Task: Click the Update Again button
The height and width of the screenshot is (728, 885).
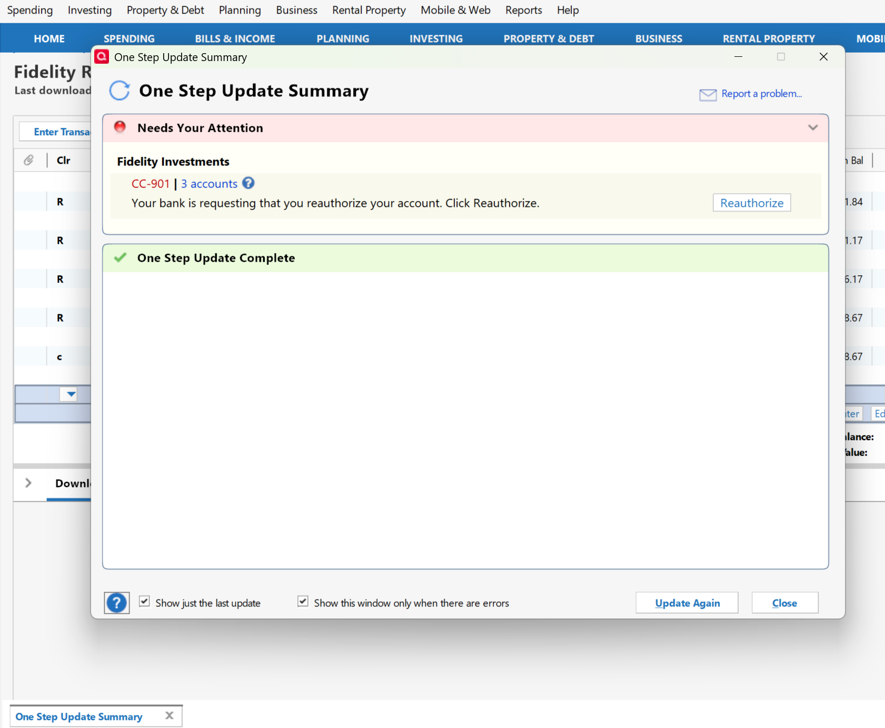Action: pos(687,603)
